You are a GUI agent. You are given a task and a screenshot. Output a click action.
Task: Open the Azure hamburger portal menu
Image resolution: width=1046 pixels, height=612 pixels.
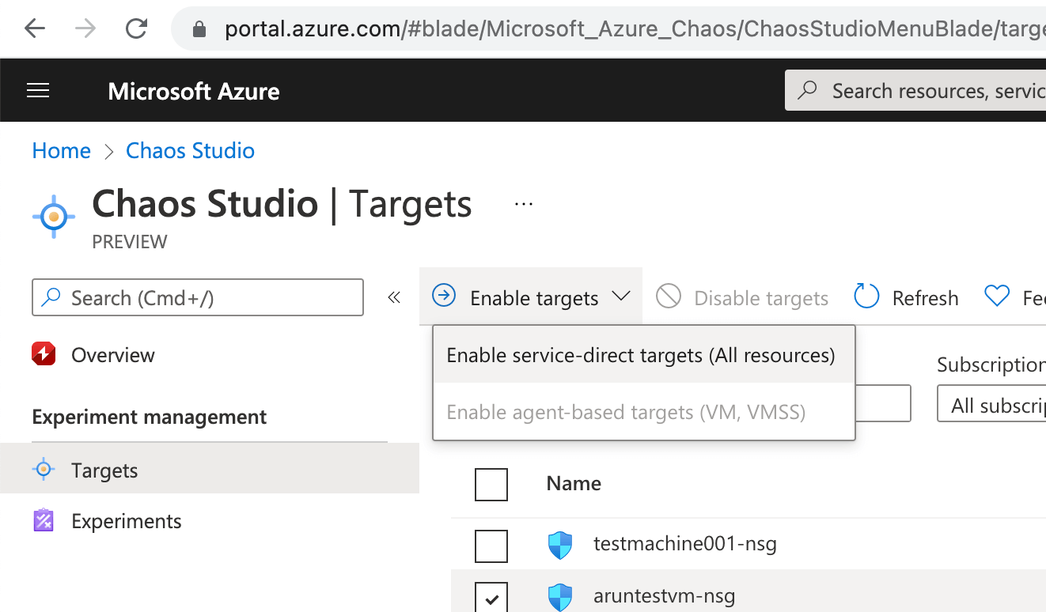point(38,91)
